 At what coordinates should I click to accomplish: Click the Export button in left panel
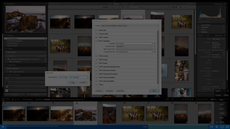(x=36, y=95)
